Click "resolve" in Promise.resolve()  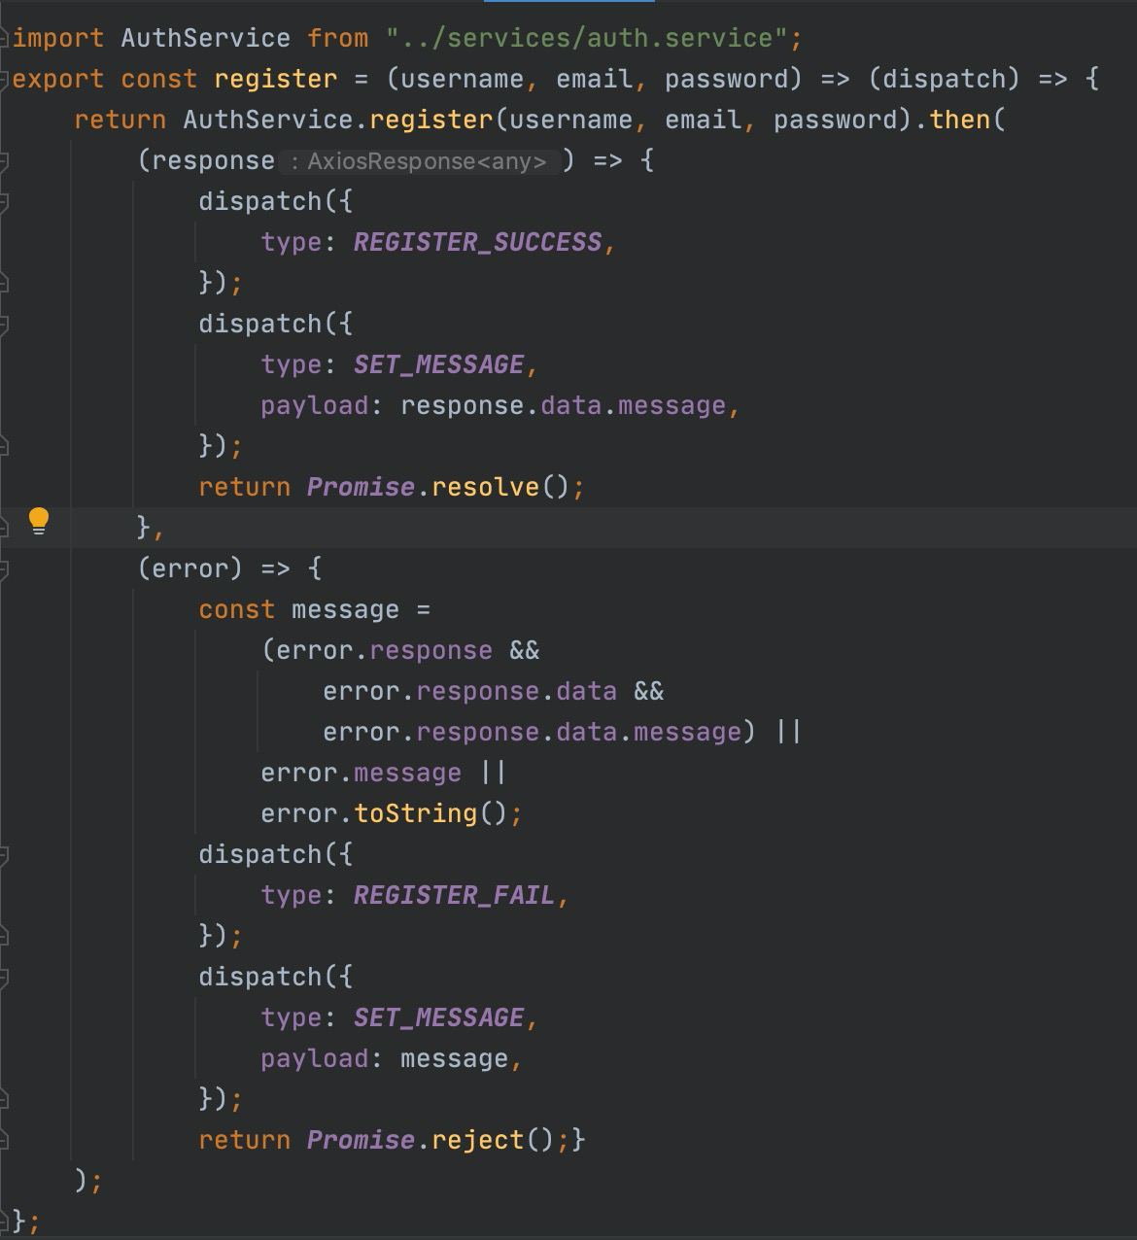[x=485, y=487]
